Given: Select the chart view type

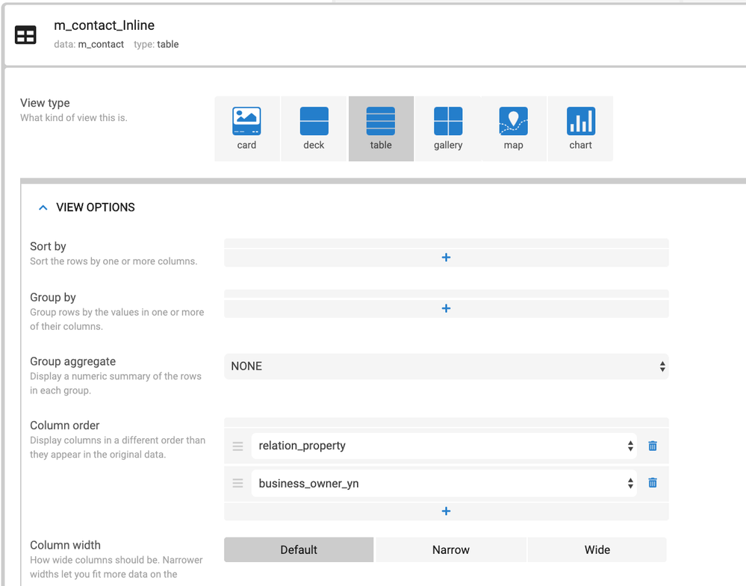Looking at the screenshot, I should (x=581, y=129).
